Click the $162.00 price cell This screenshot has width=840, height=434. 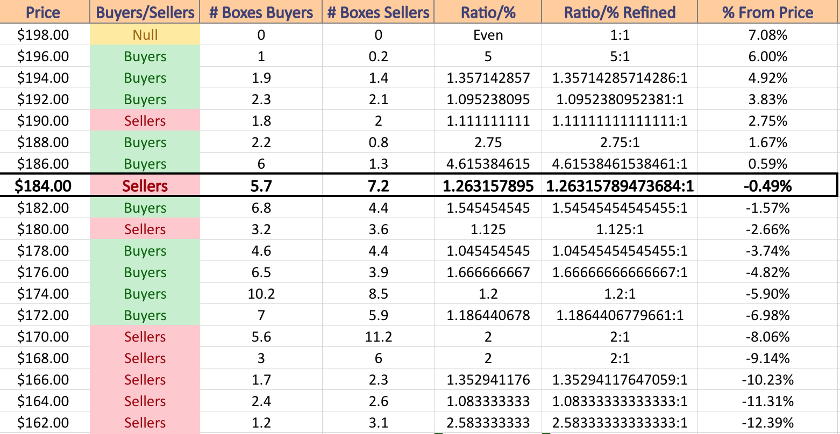pyautogui.click(x=43, y=423)
